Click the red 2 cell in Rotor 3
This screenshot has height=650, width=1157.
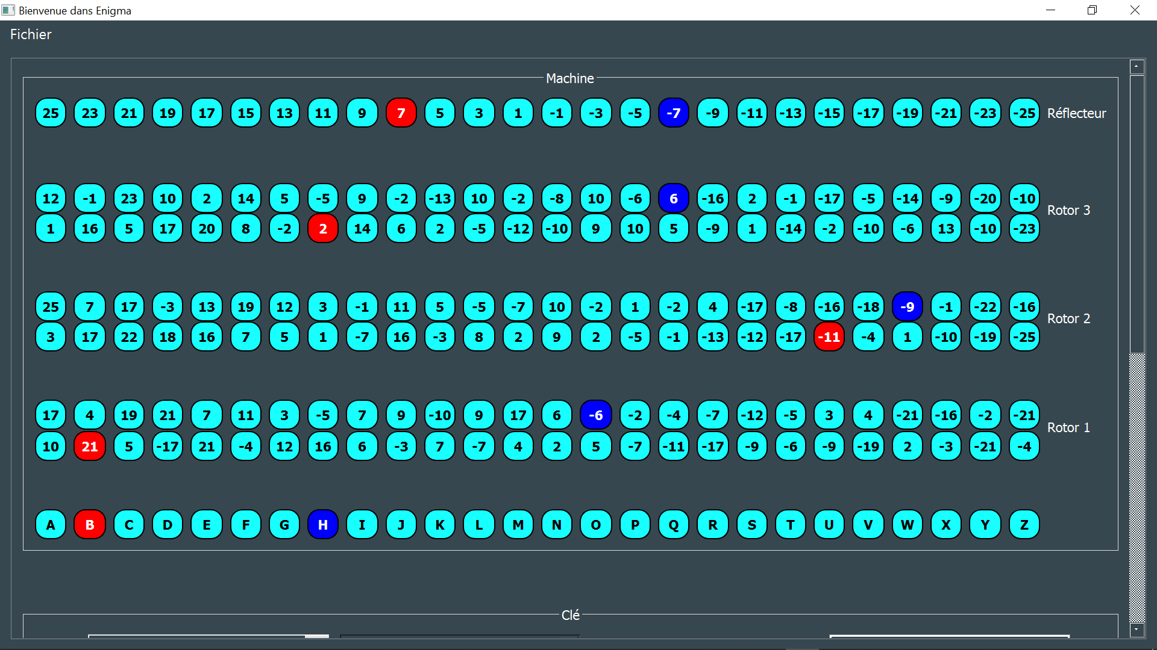pos(323,229)
